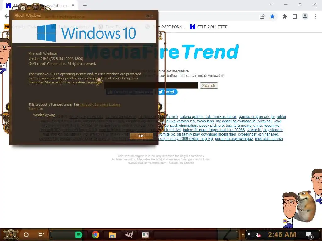Screen dimensions: 322x241
Task: Open 'baixar fix para dragon ball blus30966' link
Action: click(x=214, y=130)
